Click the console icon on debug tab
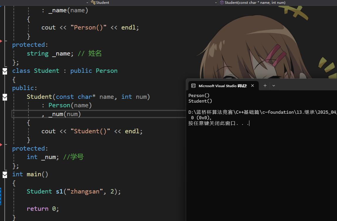This screenshot has height=221, width=337. pos(193,86)
